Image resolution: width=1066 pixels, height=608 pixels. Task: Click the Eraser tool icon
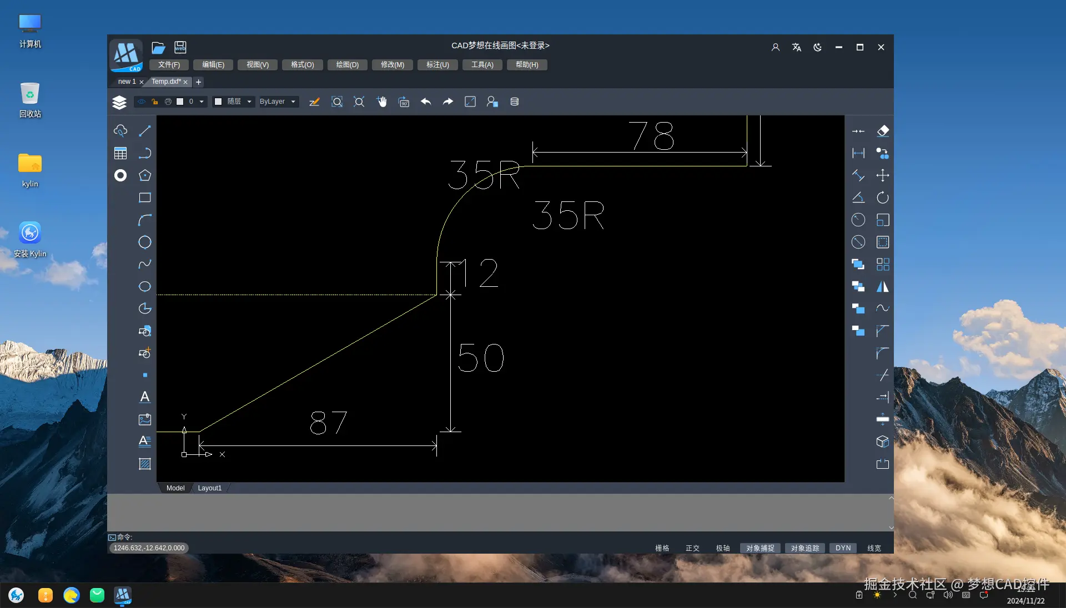coord(883,131)
